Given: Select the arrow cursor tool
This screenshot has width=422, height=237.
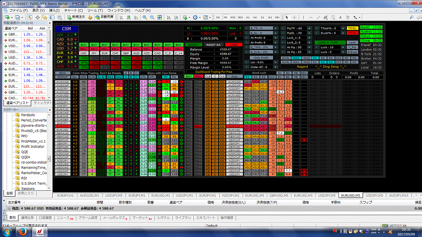Looking at the screenshot, I should (x=287, y=18).
